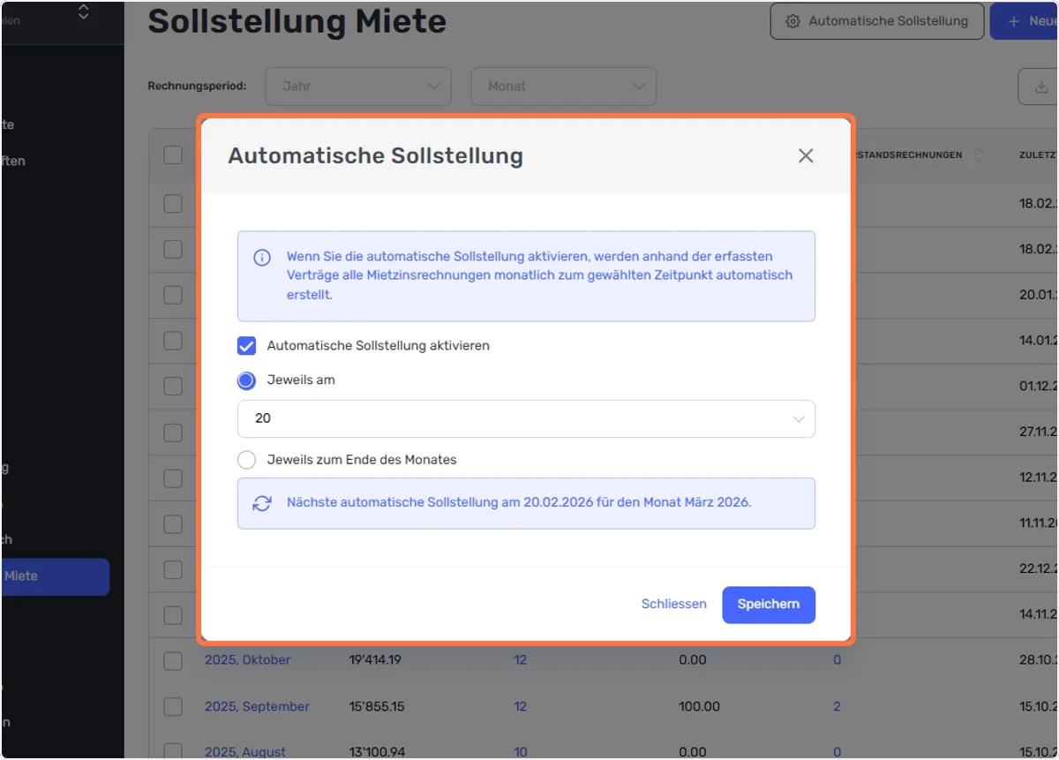
Task: Select the Jeweils am radio button
Action: [x=247, y=380]
